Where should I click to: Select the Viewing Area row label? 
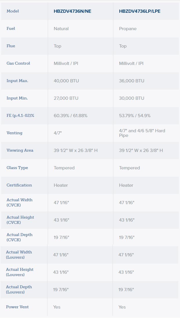pos(20,150)
